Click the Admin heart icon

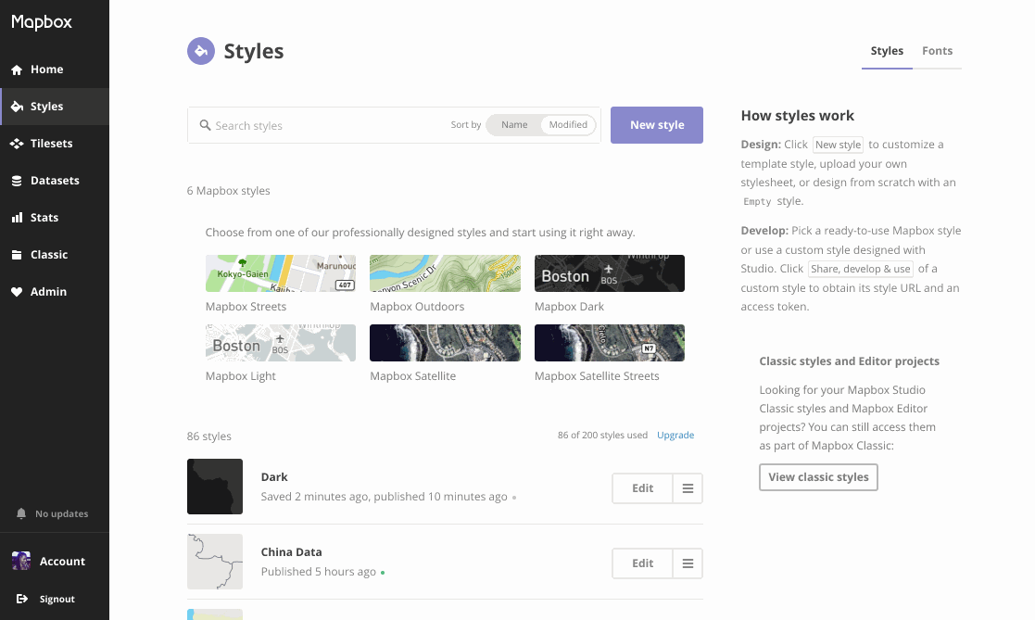tap(17, 292)
